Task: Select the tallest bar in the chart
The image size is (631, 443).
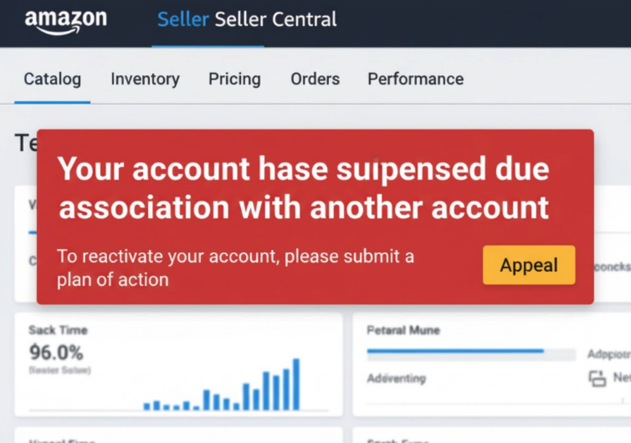Action: click(x=297, y=380)
